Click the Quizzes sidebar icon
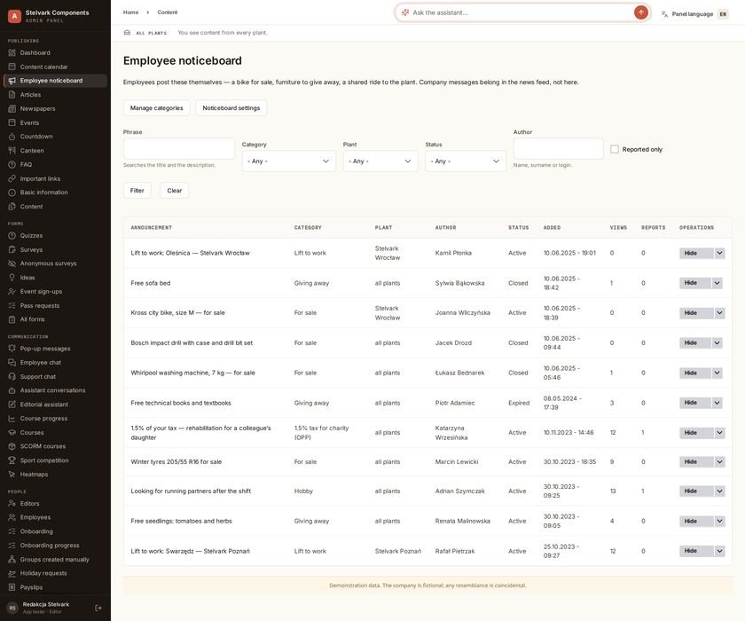 coord(12,236)
